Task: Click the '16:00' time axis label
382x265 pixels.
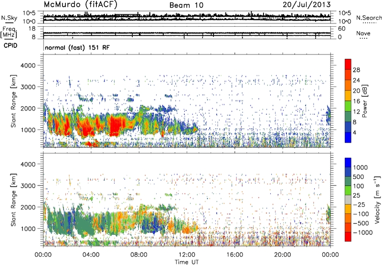Action: 235,255
